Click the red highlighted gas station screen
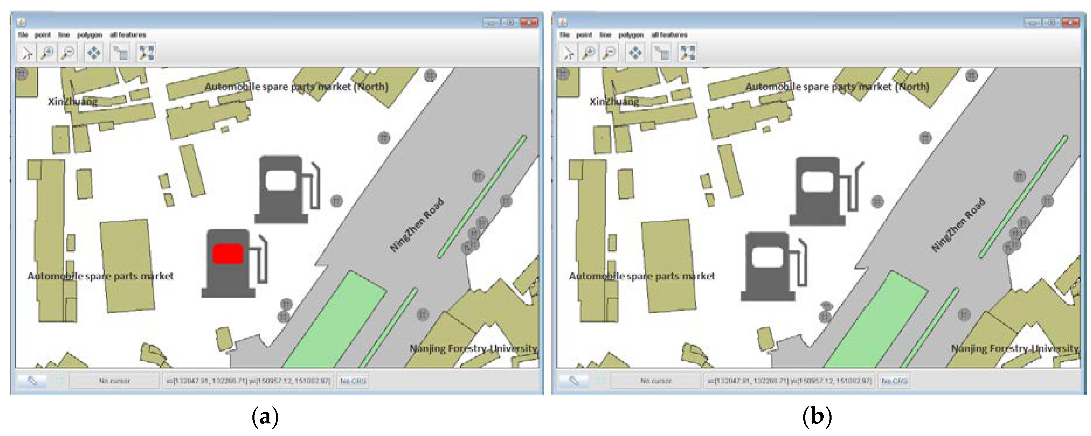 click(x=228, y=254)
